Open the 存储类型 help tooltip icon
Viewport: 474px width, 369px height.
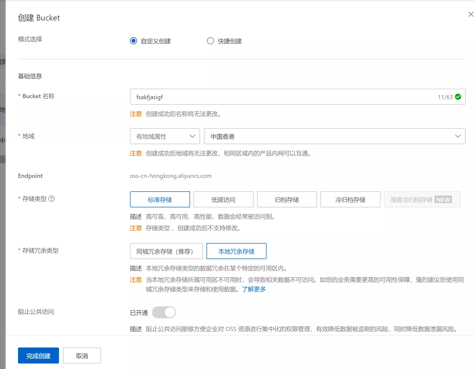coord(52,199)
